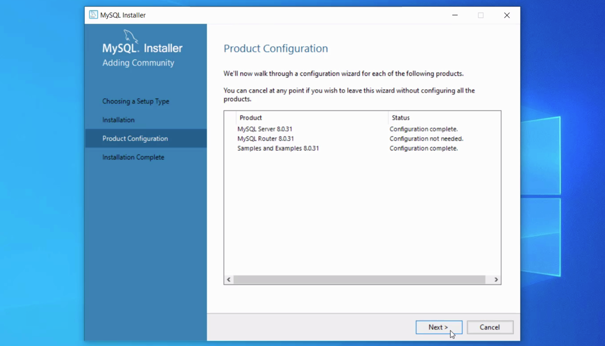
Task: Select the Samples and Examples 8.0.31 row
Action: tap(278, 148)
